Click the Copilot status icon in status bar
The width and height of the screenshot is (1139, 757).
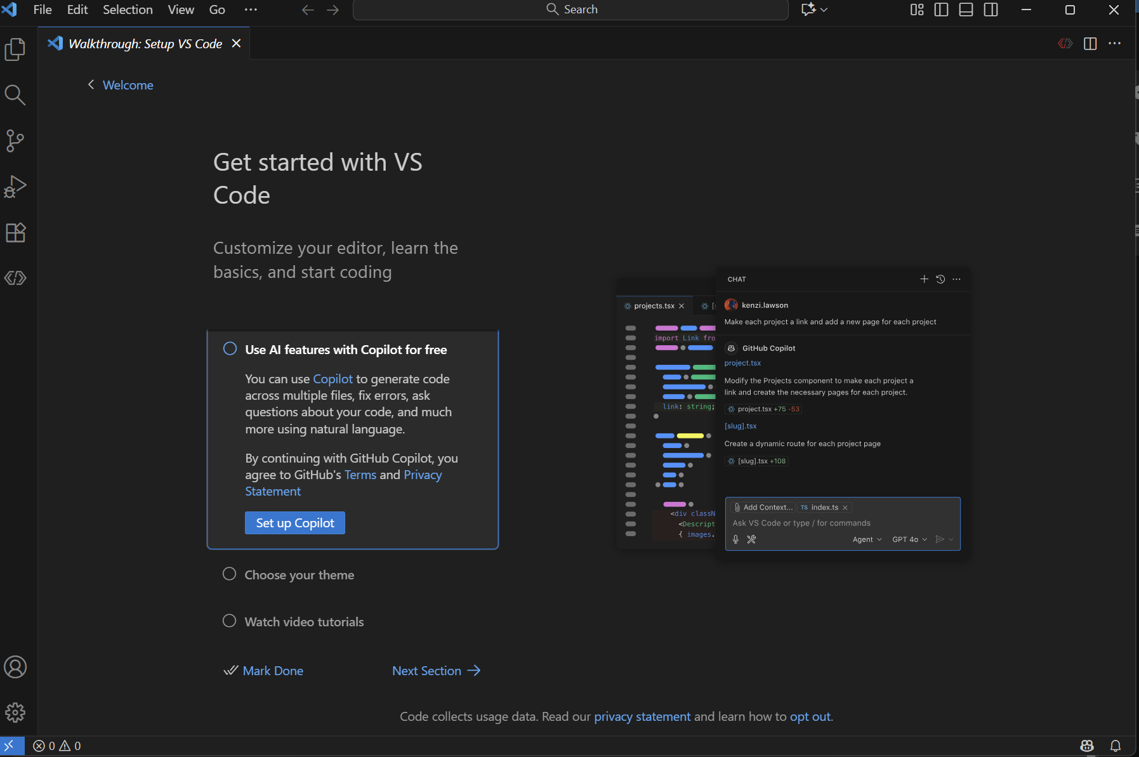click(x=1087, y=746)
